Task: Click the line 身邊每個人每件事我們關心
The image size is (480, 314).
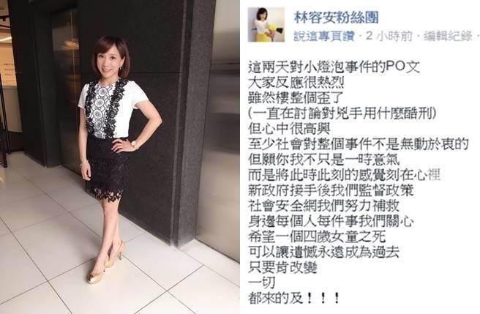Action: (x=331, y=221)
